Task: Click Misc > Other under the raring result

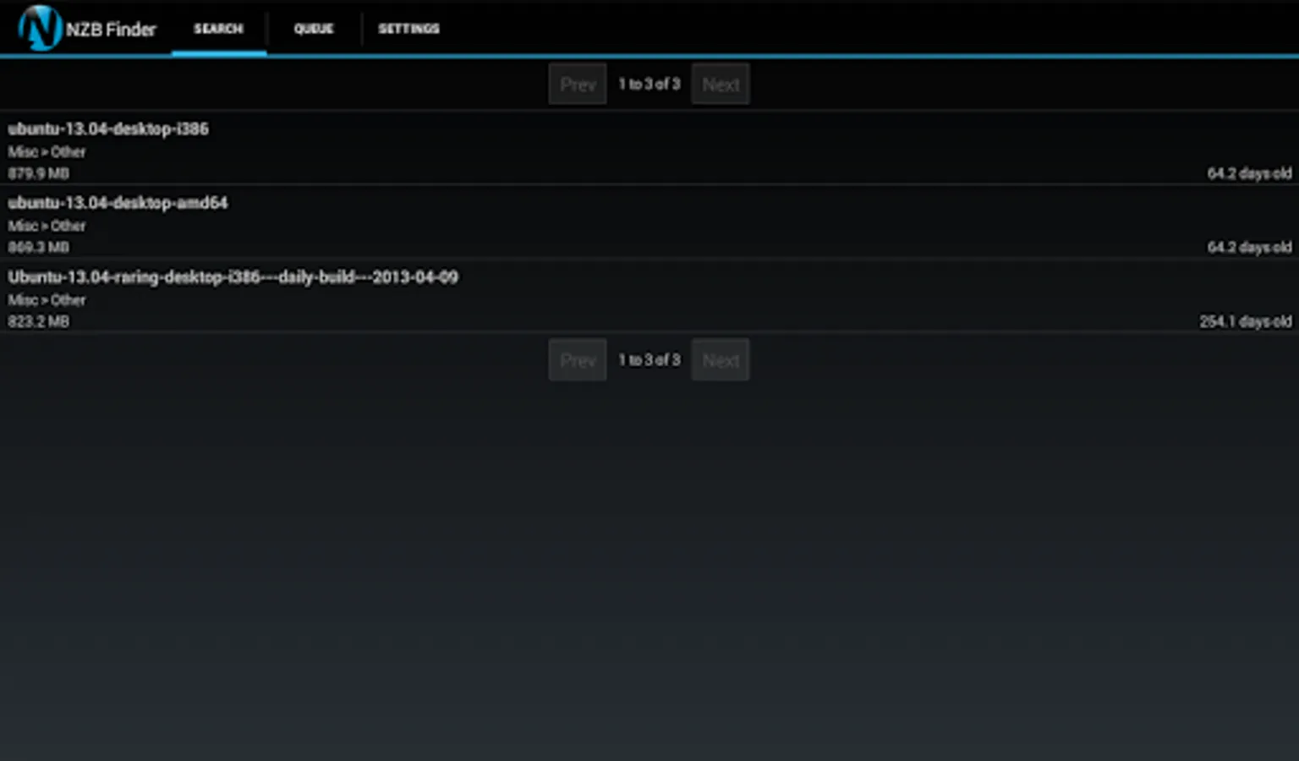Action: click(x=47, y=299)
